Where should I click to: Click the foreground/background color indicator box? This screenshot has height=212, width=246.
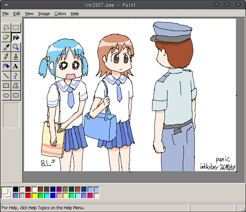click(7, 193)
